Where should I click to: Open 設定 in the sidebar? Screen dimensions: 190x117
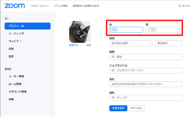coord(11,56)
